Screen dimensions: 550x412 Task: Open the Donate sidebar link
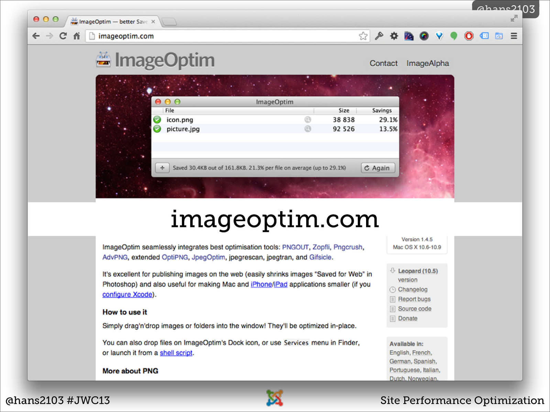408,318
